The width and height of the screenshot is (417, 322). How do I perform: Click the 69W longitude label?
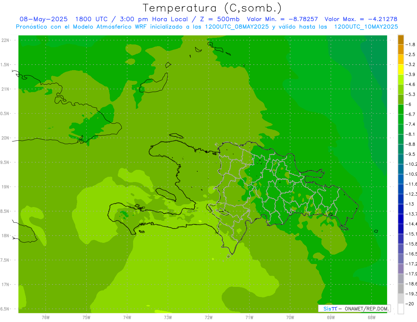click(x=330, y=317)
